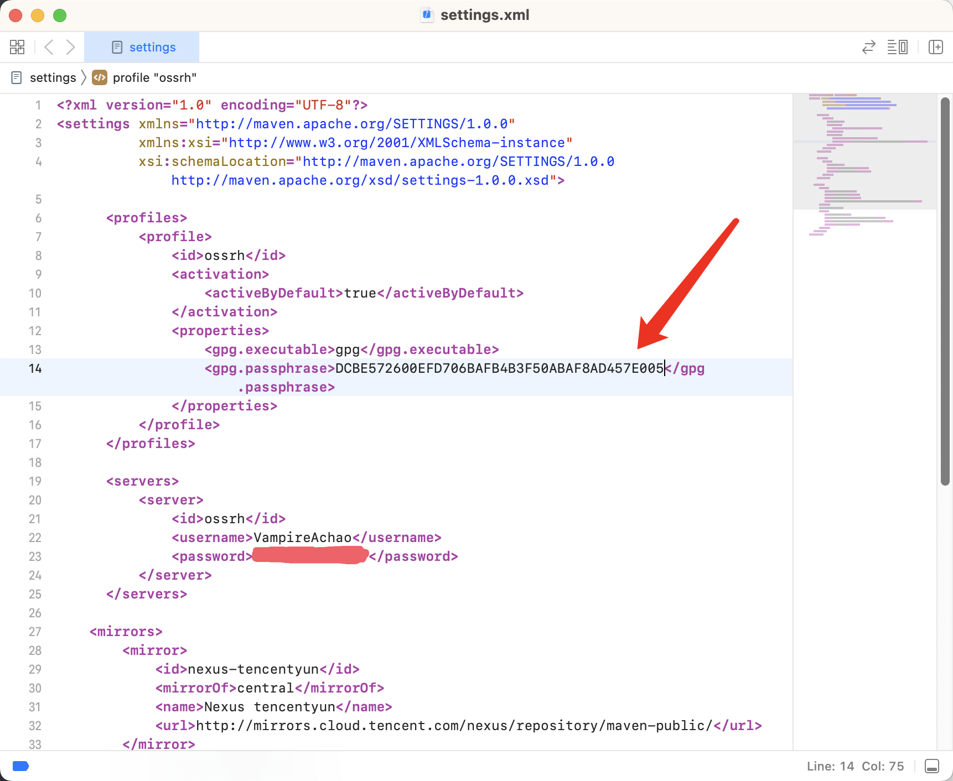Go forward with the right chevron
953x781 pixels.
70,47
